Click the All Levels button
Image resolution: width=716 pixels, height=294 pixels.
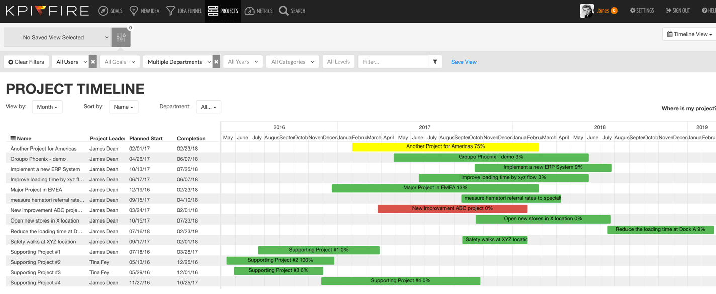point(338,62)
